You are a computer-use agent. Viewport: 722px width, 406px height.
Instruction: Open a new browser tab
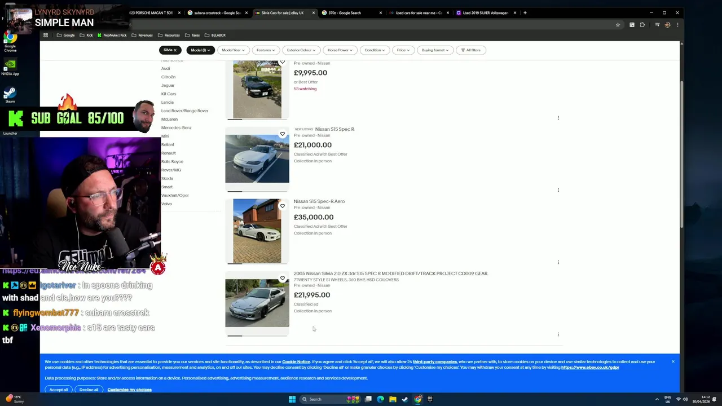[x=525, y=13]
